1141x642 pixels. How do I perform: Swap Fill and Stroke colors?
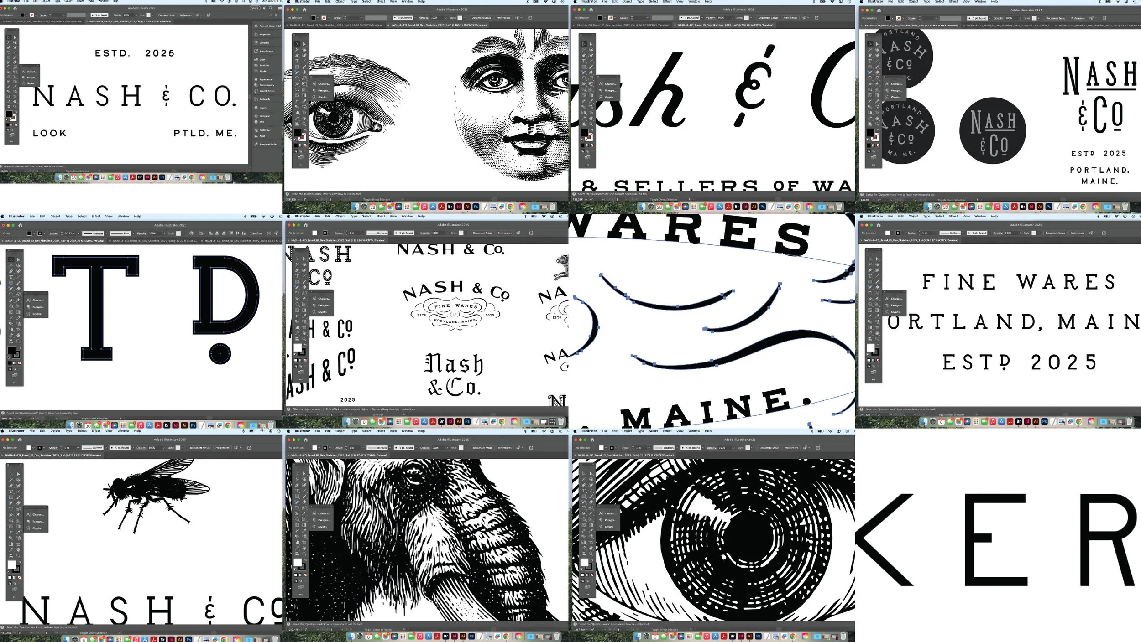16,111
